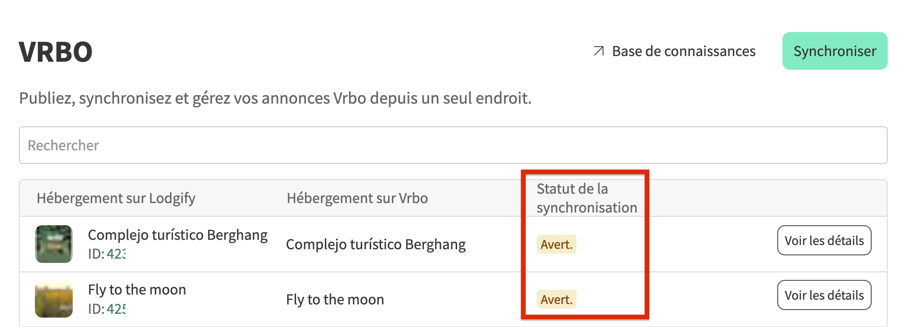
Task: Click the Vrbo listing Fly to the moon
Action: (335, 299)
